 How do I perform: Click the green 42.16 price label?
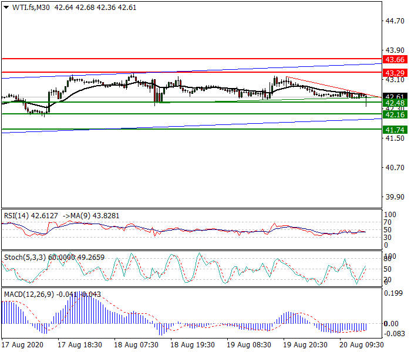(x=395, y=114)
